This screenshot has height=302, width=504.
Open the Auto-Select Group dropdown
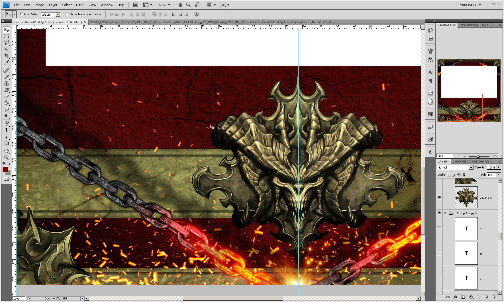point(58,15)
